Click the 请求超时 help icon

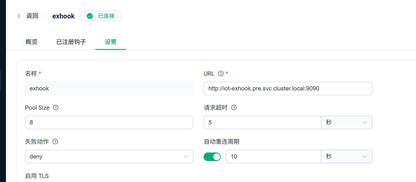234,108
